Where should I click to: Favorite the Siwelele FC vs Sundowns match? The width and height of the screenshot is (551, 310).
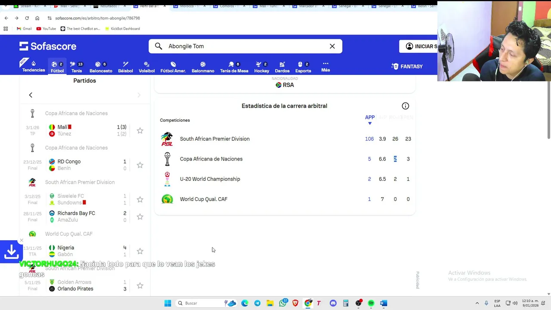pyautogui.click(x=140, y=199)
